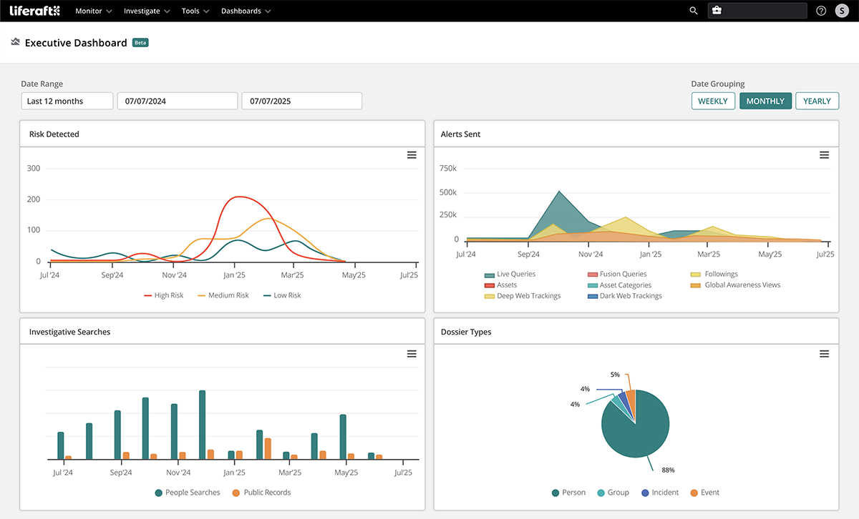Expand the Dashboards menu
Image resolution: width=859 pixels, height=519 pixels.
[x=246, y=11]
